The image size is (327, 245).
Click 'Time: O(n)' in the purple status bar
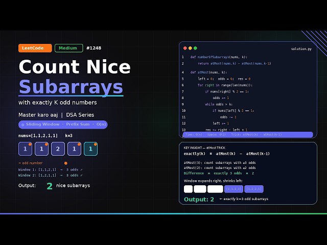pos(194,135)
